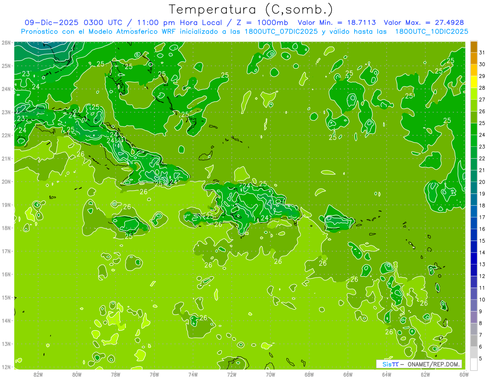Click color scale label "14"
The width and height of the screenshot is (493, 380).
pyautogui.click(x=482, y=253)
